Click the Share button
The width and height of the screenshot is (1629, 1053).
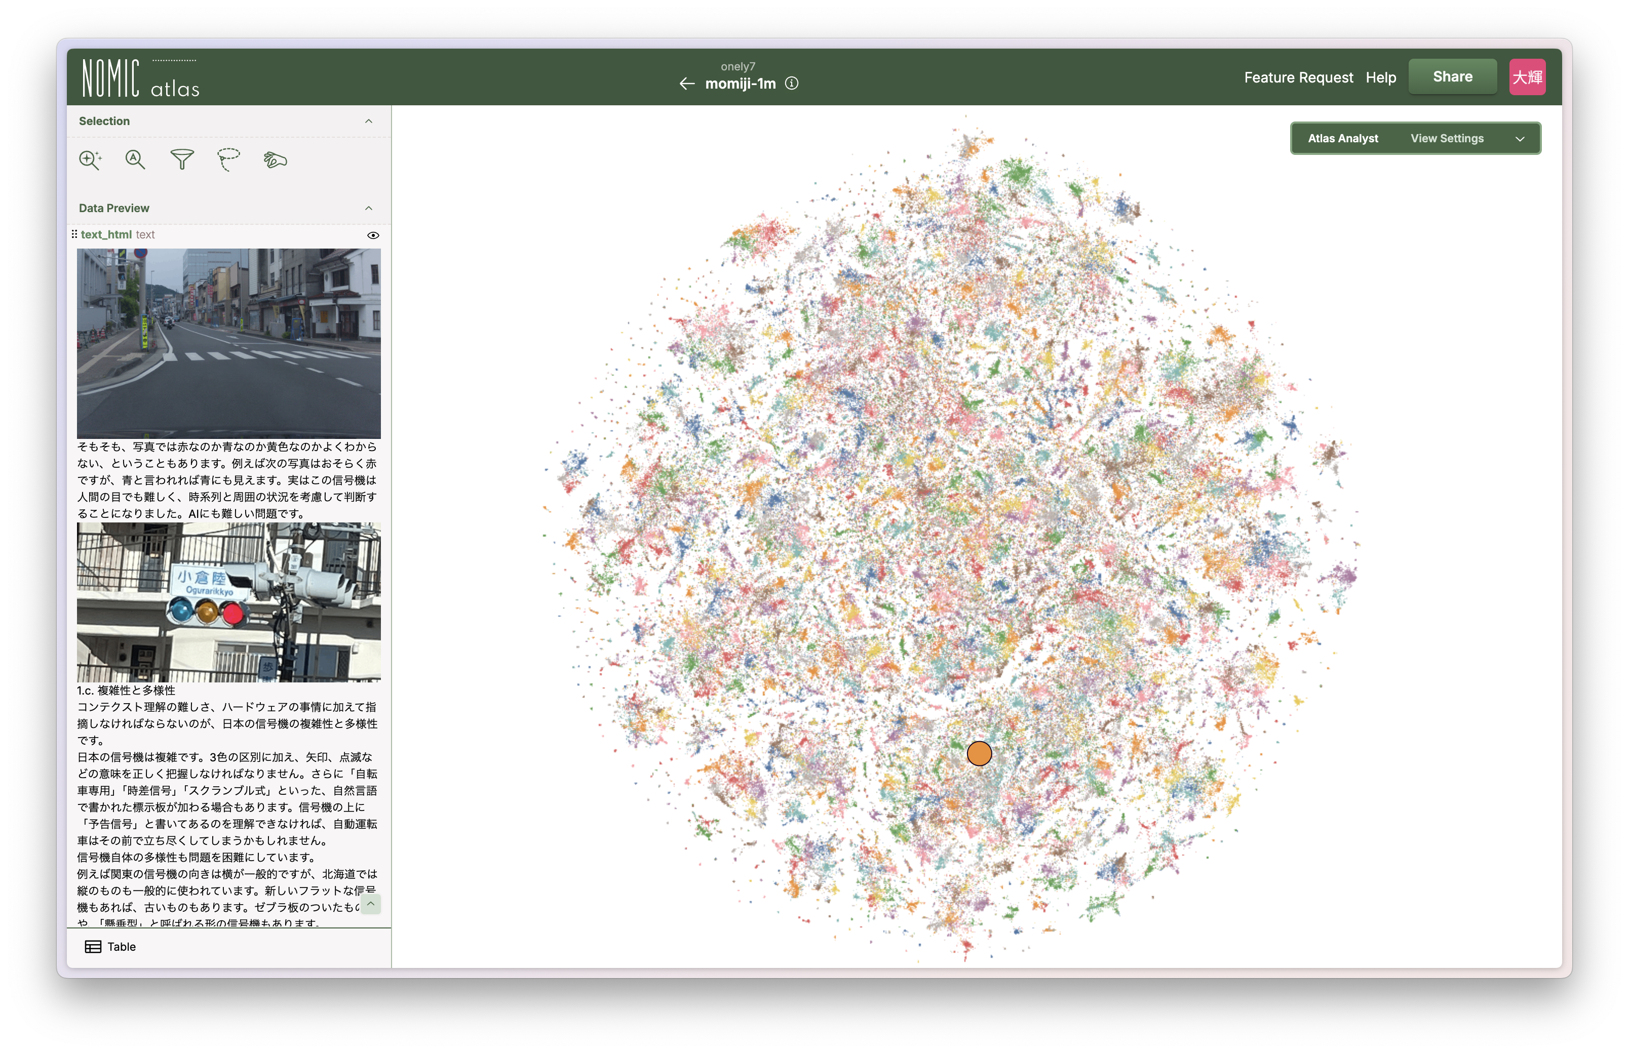pyautogui.click(x=1453, y=76)
